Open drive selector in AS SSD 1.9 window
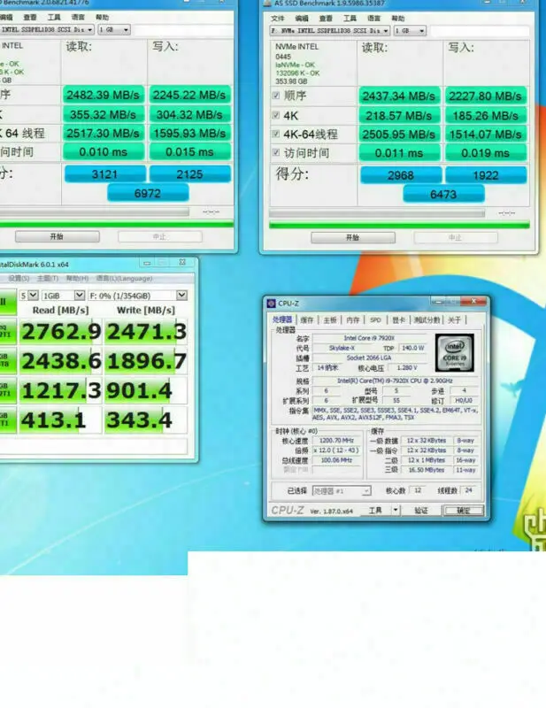 [x=330, y=31]
